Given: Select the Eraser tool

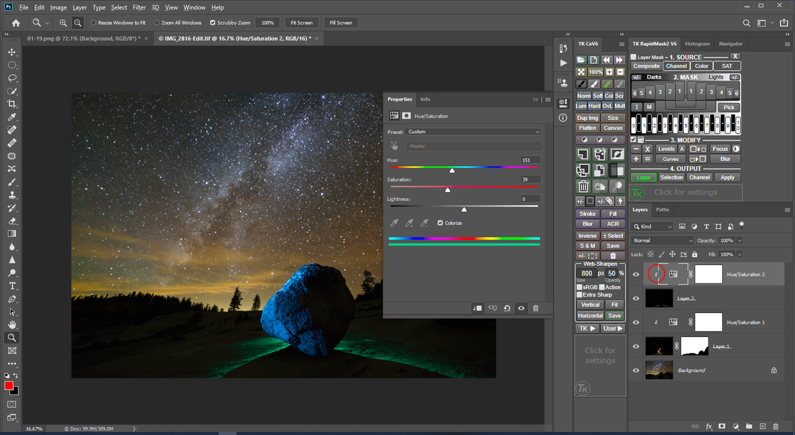Looking at the screenshot, I should (x=12, y=221).
